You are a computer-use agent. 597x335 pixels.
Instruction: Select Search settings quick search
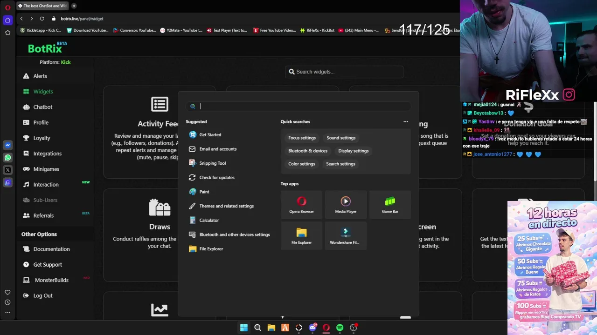[x=340, y=164]
